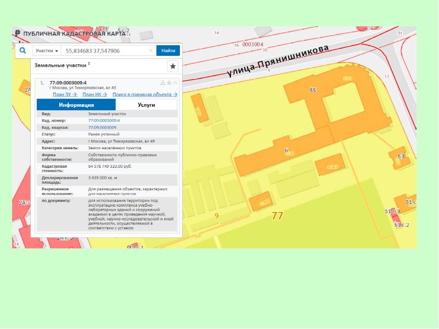This screenshot has width=439, height=329.
Task: Click the warning triangle icon on the result
Action: tap(162, 83)
